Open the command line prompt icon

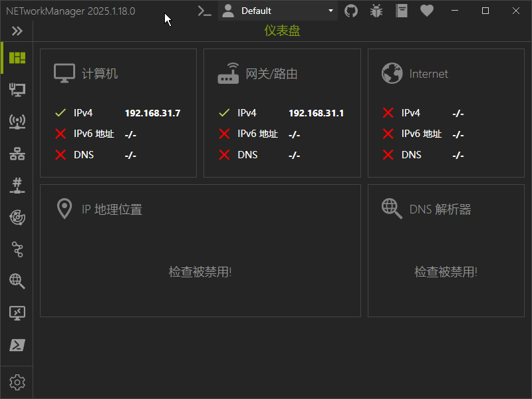coord(205,11)
